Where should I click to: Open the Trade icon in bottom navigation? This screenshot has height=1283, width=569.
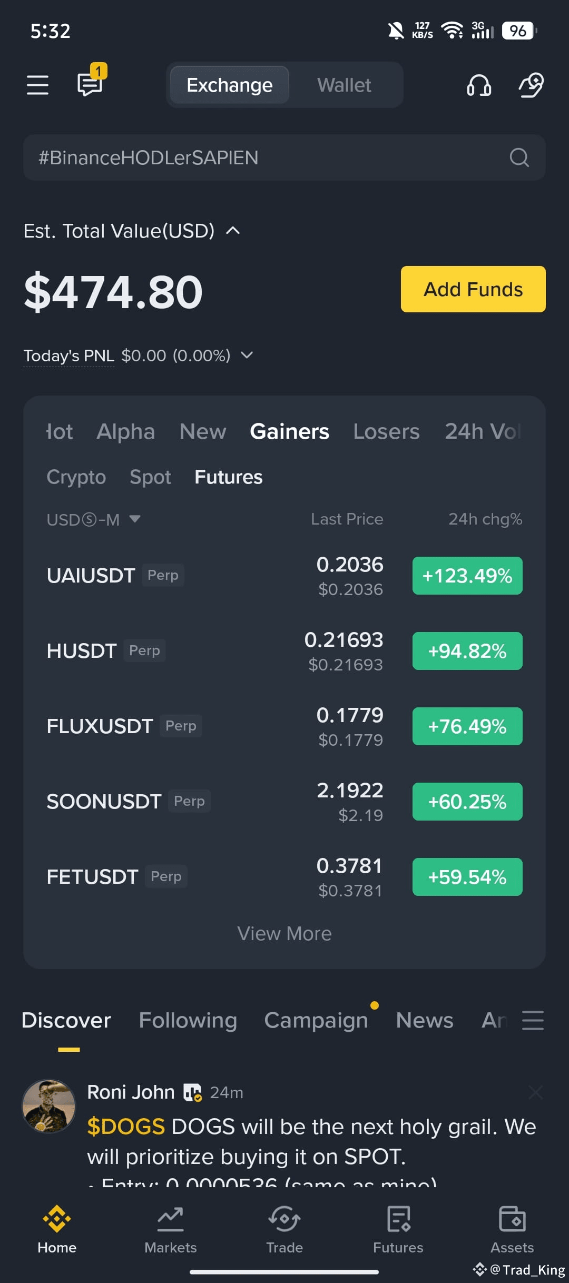click(284, 1219)
